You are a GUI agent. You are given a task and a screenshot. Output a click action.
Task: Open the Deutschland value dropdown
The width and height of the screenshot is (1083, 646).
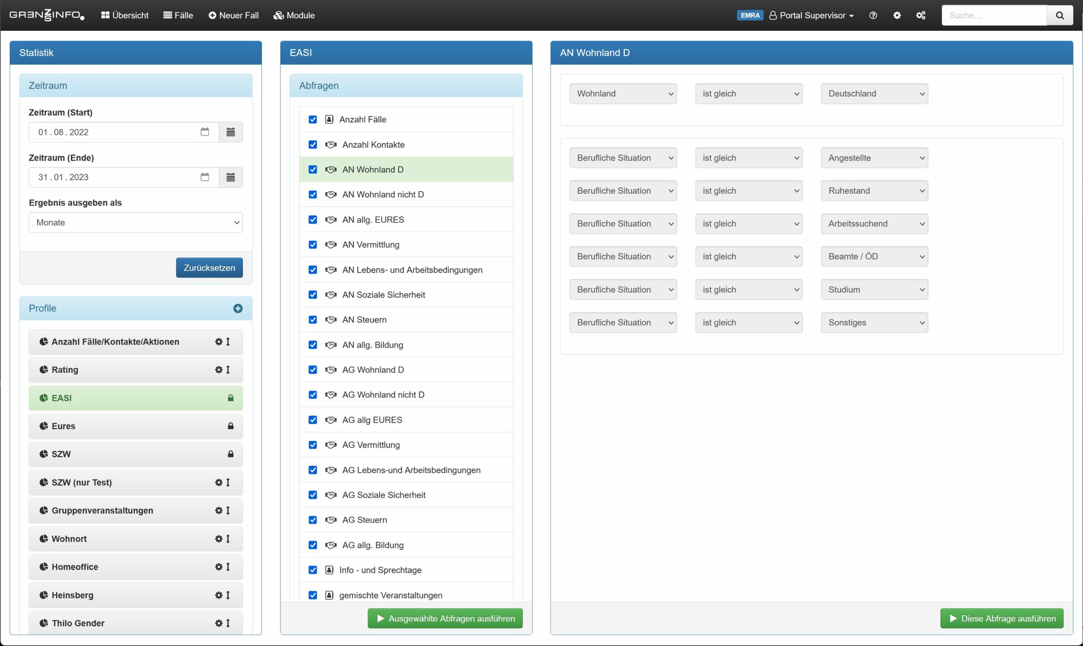coord(874,93)
